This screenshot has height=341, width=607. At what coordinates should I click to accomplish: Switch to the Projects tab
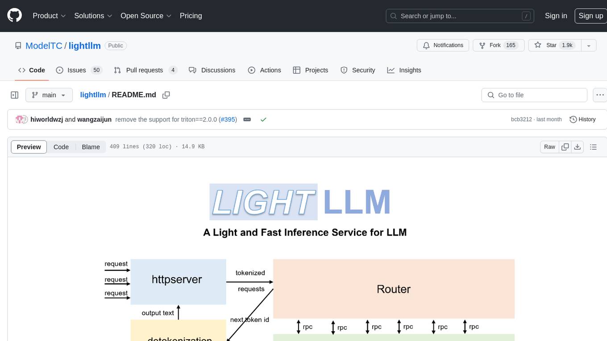[310, 70]
